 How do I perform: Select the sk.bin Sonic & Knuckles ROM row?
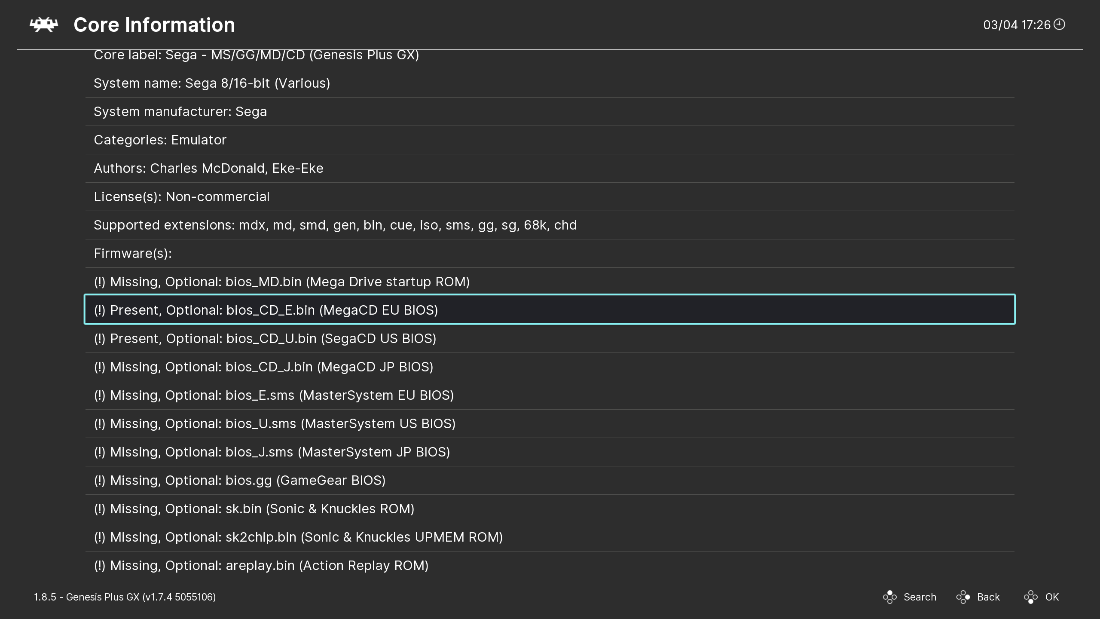click(x=550, y=509)
